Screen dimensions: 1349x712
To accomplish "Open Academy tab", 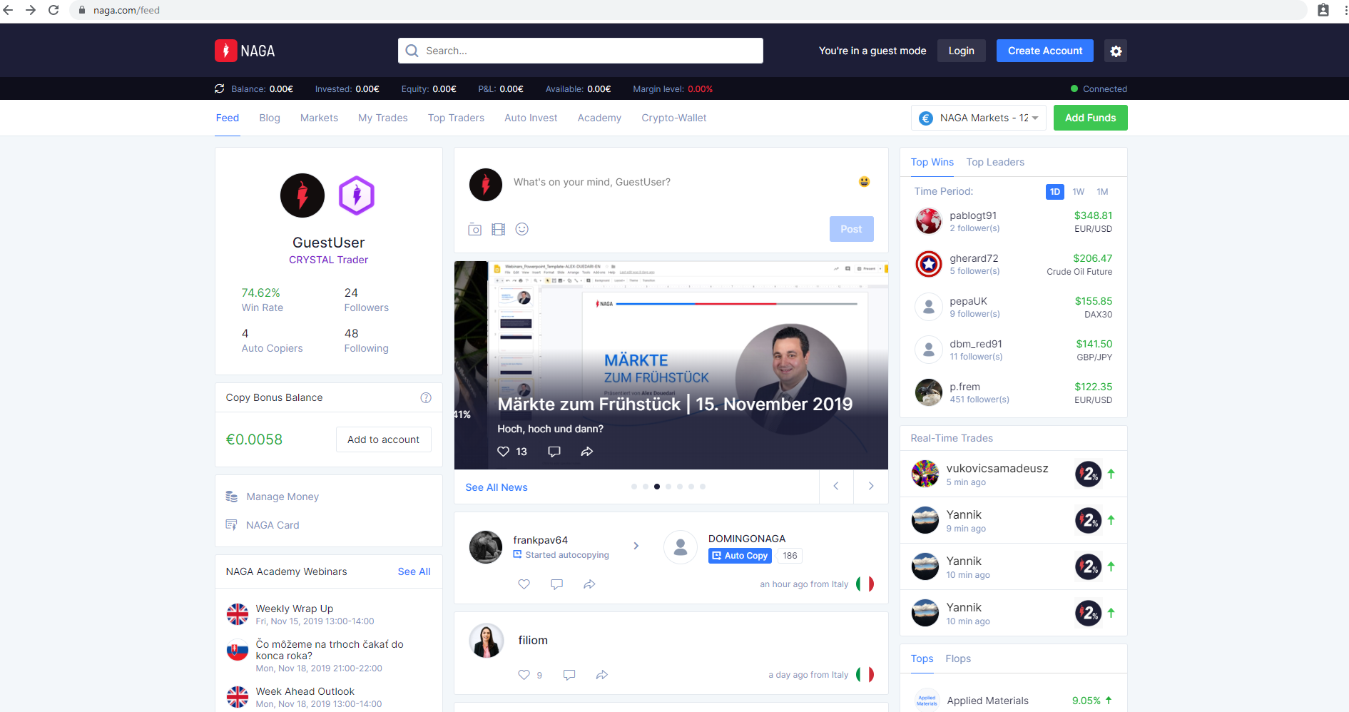I will [599, 118].
